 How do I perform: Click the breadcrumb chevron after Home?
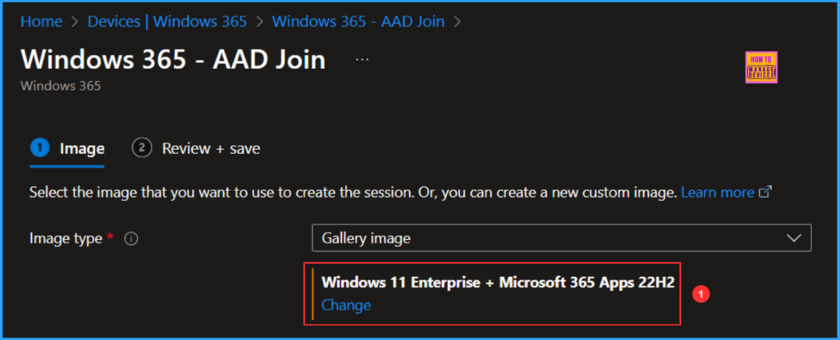tap(75, 22)
